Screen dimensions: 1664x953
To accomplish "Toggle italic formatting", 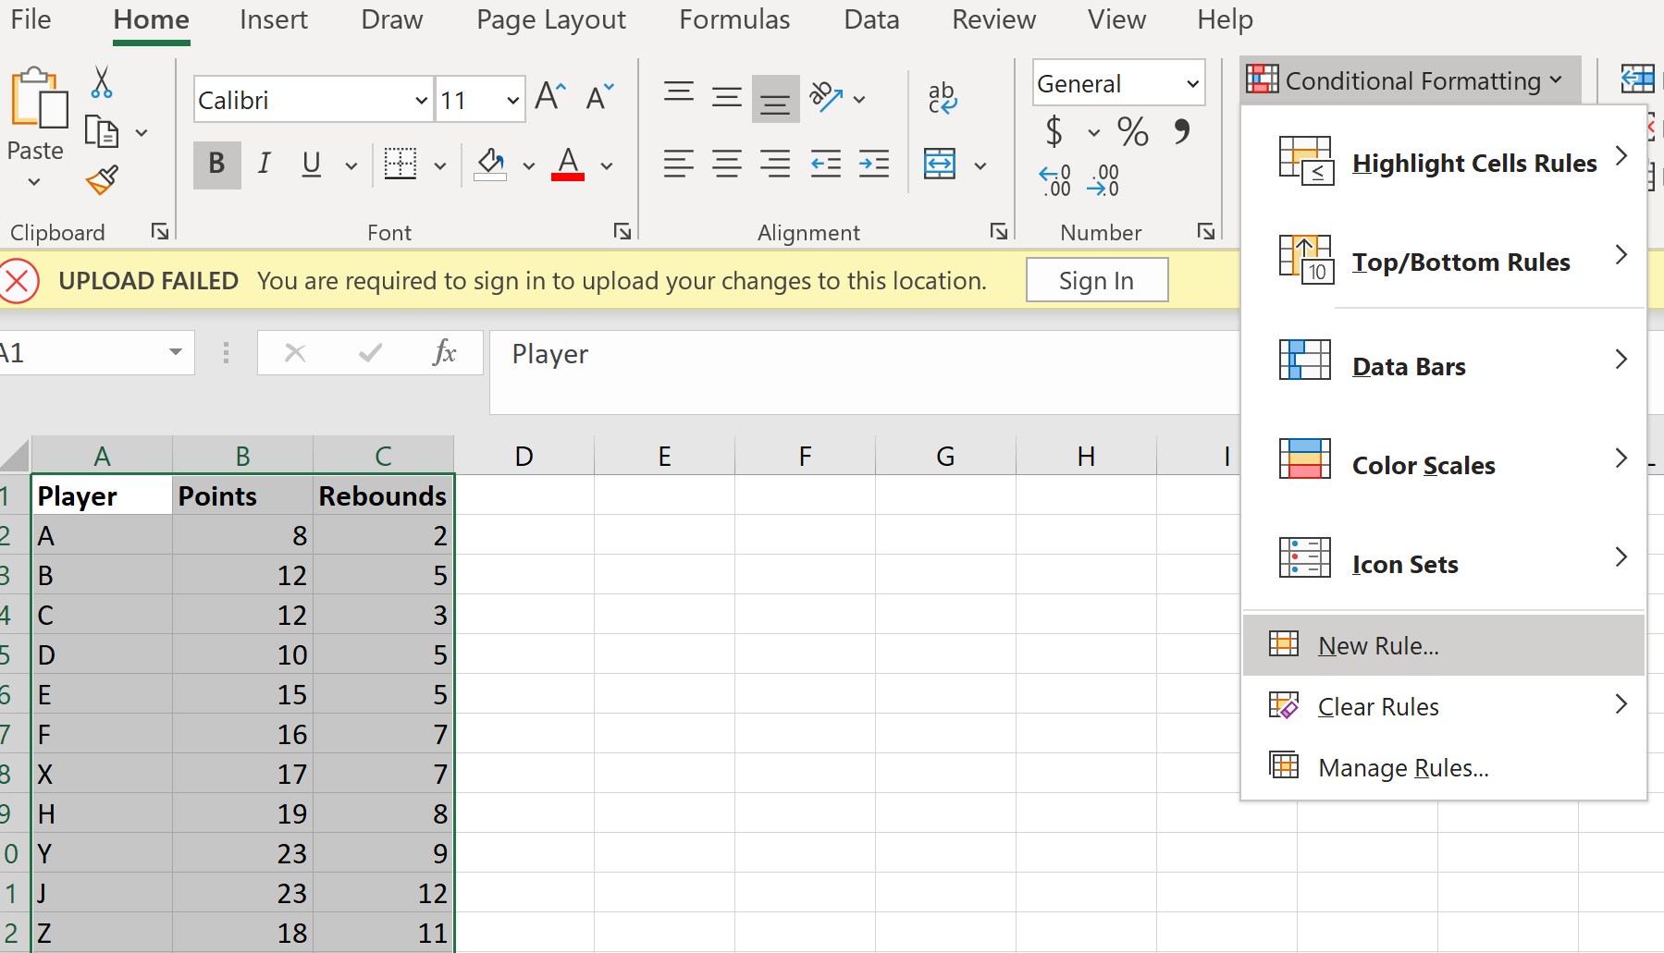I will 264,165.
